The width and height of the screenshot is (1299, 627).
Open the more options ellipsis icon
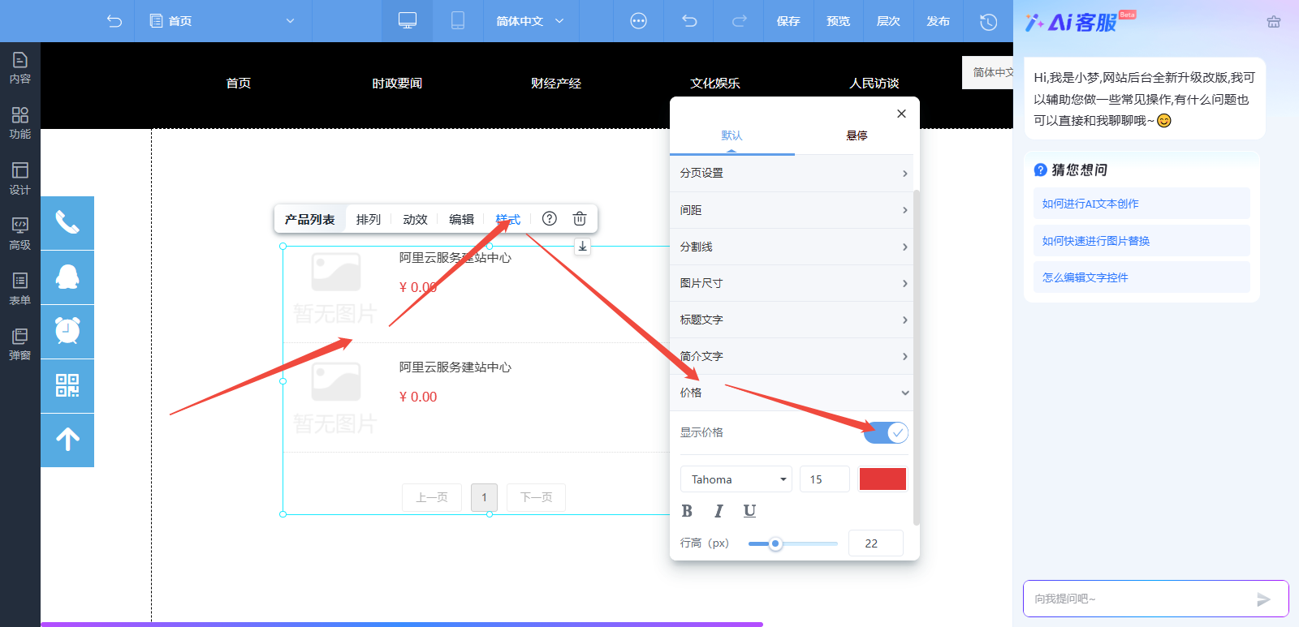pos(639,21)
